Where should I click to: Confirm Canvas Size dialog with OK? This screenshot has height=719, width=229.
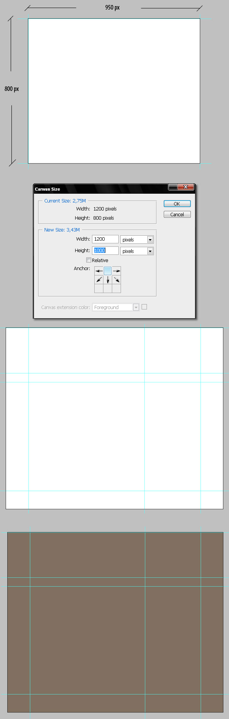[177, 204]
